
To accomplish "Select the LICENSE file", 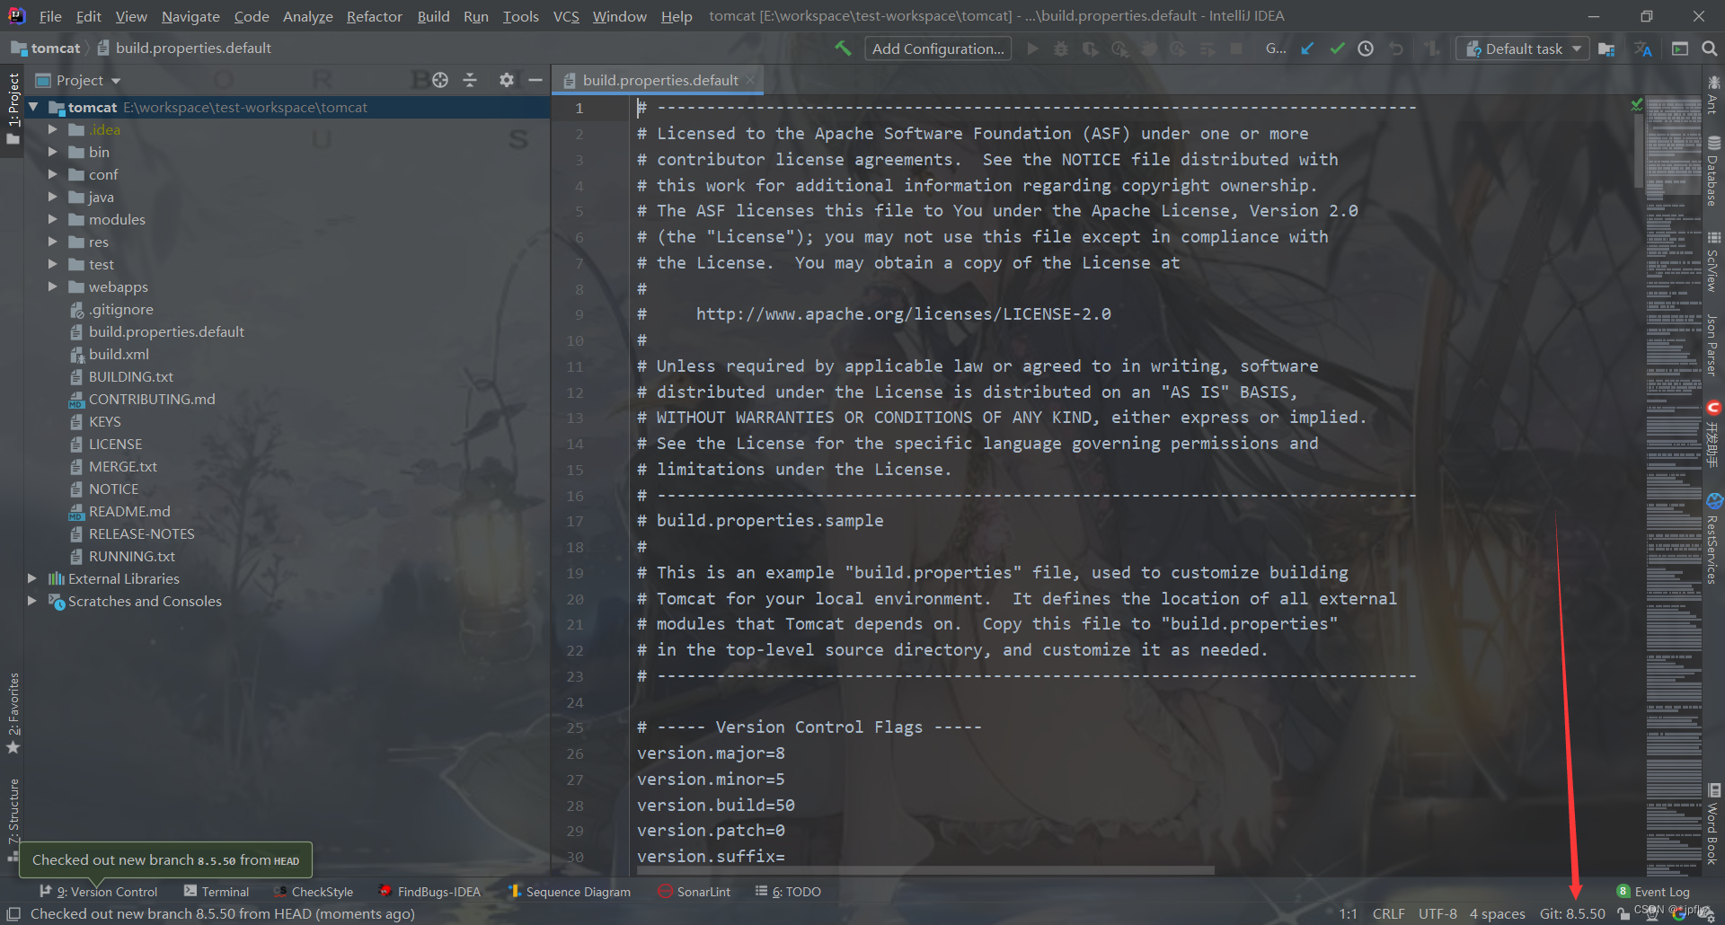I will [115, 444].
